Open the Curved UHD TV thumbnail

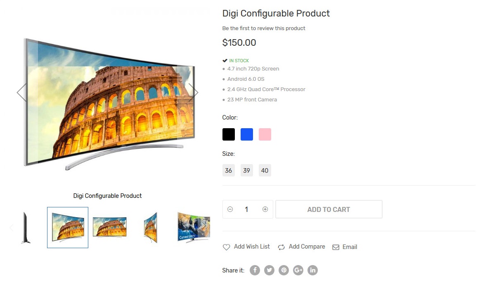tap(194, 228)
